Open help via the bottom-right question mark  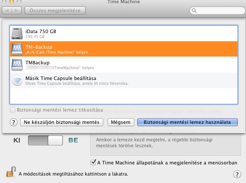click(x=237, y=174)
